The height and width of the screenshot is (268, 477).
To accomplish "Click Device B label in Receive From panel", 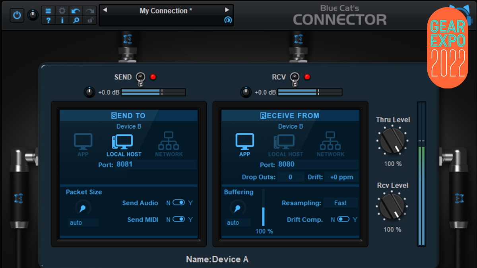I will 290,127.
